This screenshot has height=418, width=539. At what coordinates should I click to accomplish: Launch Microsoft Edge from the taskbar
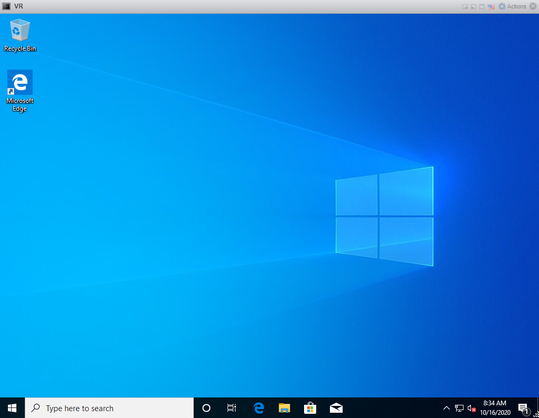pyautogui.click(x=259, y=408)
